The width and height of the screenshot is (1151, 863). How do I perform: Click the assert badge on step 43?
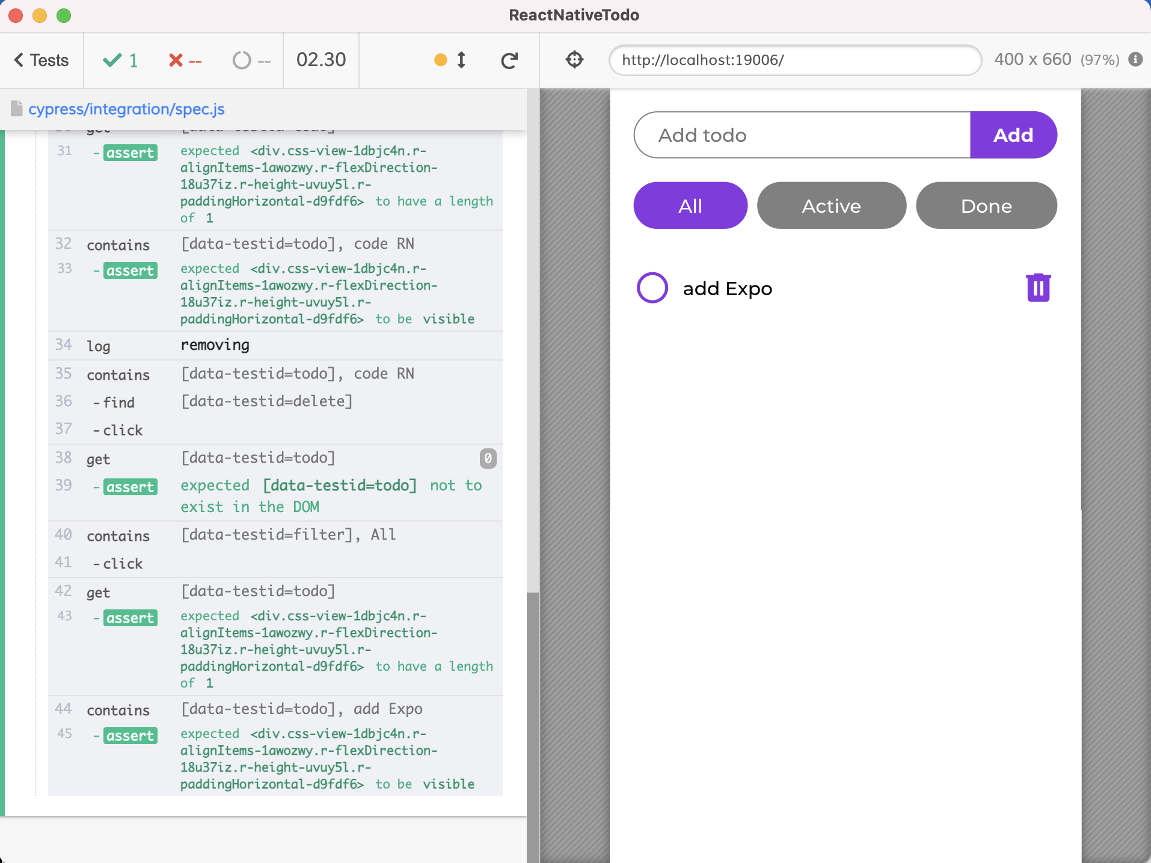[x=130, y=618]
